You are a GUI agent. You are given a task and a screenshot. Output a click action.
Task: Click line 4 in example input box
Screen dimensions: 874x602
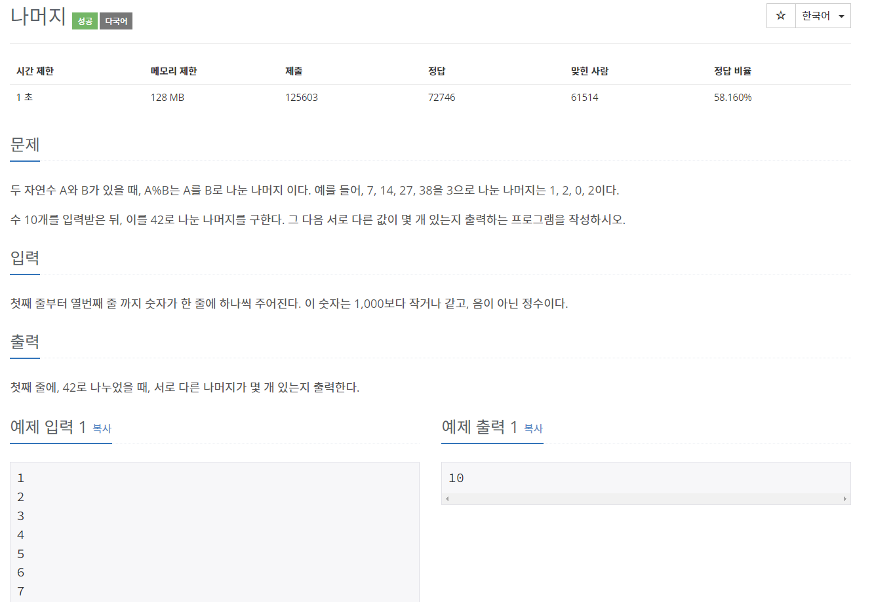click(21, 535)
